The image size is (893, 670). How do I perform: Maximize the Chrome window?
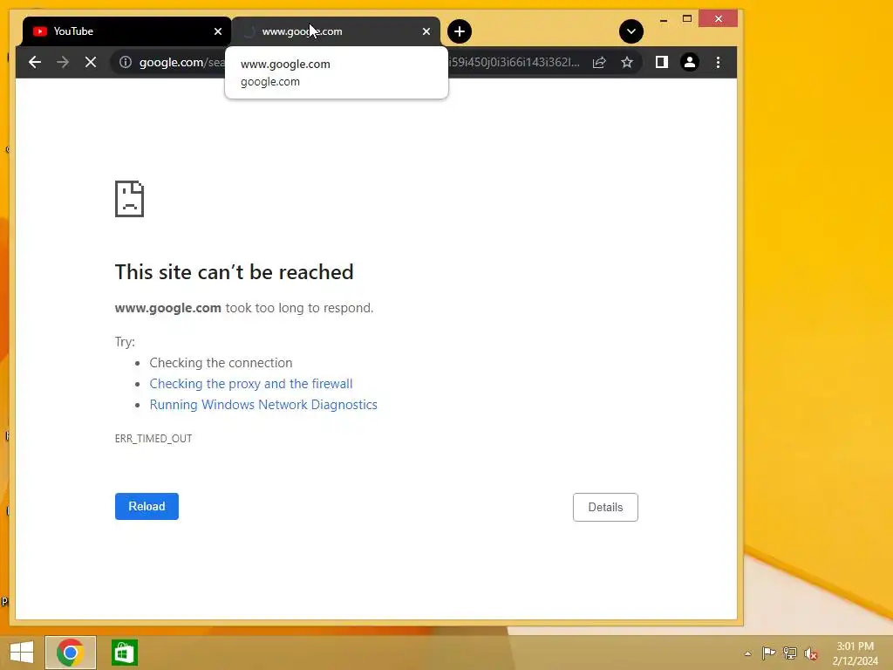pos(687,19)
